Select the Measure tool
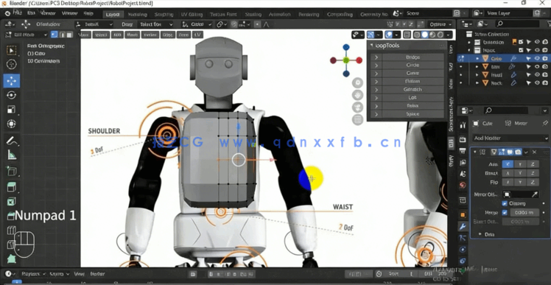This screenshot has width=551, height=285. [12, 155]
